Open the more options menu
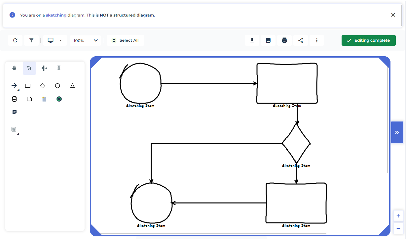Image resolution: width=406 pixels, height=239 pixels. pyautogui.click(x=317, y=40)
